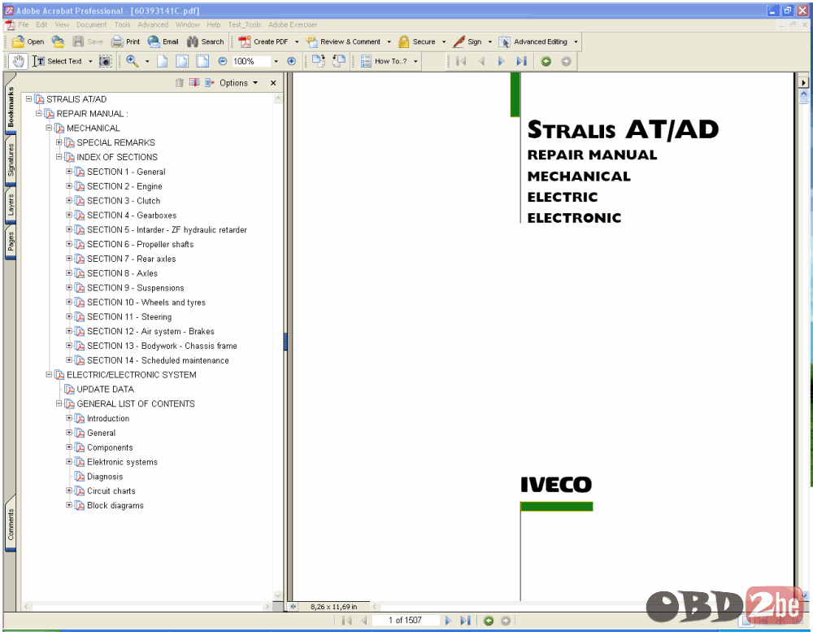Rotate page clockwise icon
The height and width of the screenshot is (632, 813).
point(319,61)
